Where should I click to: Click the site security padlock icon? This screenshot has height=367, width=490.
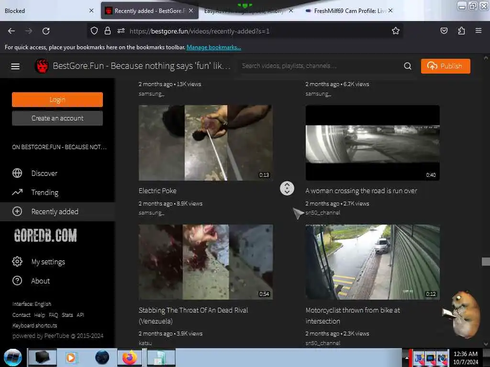tap(108, 31)
